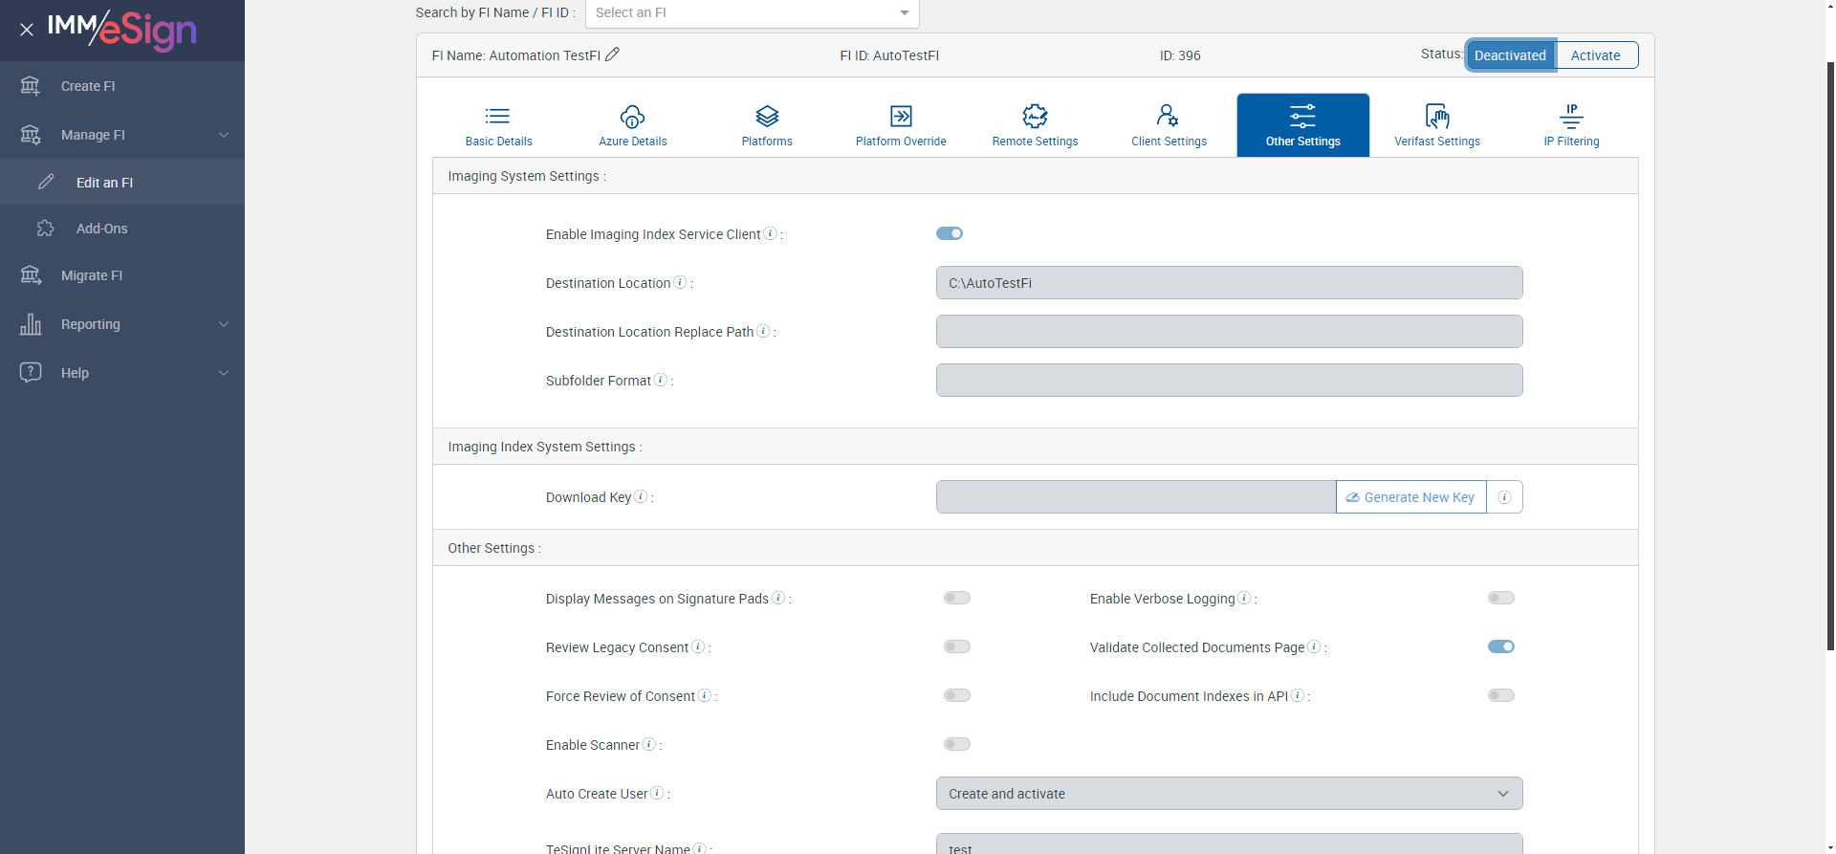1836x854 pixels.
Task: Click the Generate New Key button
Action: point(1410,497)
